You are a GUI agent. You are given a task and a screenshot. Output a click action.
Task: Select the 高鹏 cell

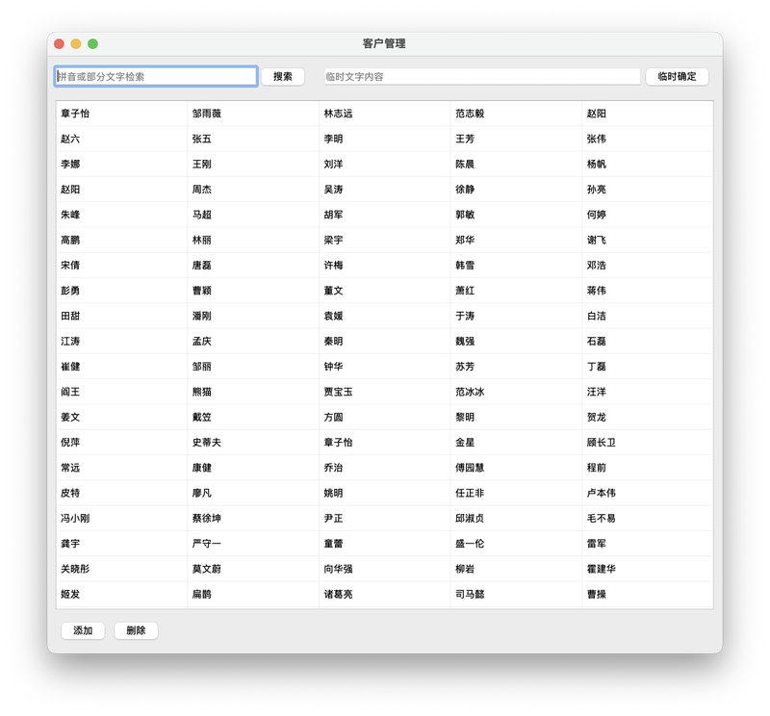pos(122,241)
